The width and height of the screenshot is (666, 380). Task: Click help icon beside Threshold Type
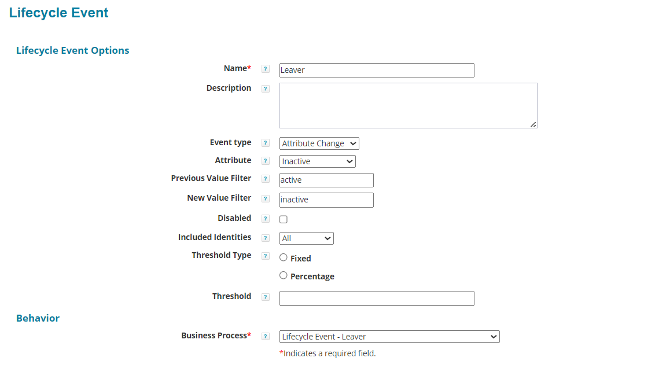pos(266,256)
